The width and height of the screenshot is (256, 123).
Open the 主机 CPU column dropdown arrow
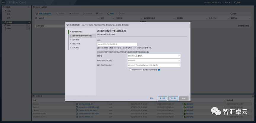point(228,18)
